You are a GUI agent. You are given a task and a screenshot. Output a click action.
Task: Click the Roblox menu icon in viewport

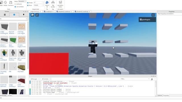pyautogui.click(x=32, y=15)
